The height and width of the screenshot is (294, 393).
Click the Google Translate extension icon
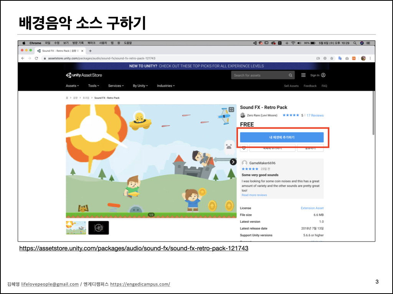(x=340, y=58)
